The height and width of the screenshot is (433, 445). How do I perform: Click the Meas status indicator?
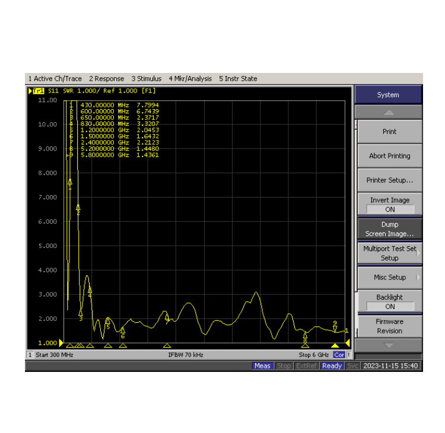[x=262, y=366]
